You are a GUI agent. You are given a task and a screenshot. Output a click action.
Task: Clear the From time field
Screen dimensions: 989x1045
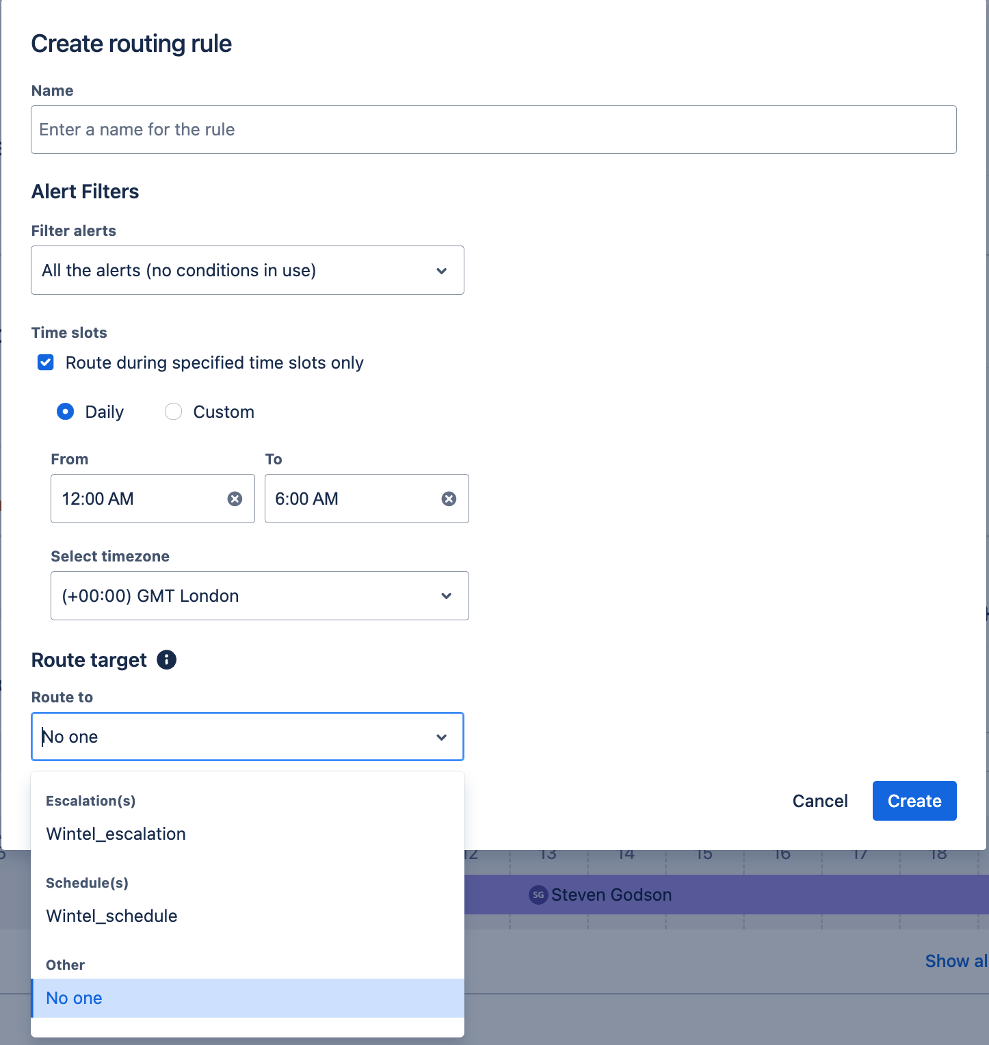235,499
